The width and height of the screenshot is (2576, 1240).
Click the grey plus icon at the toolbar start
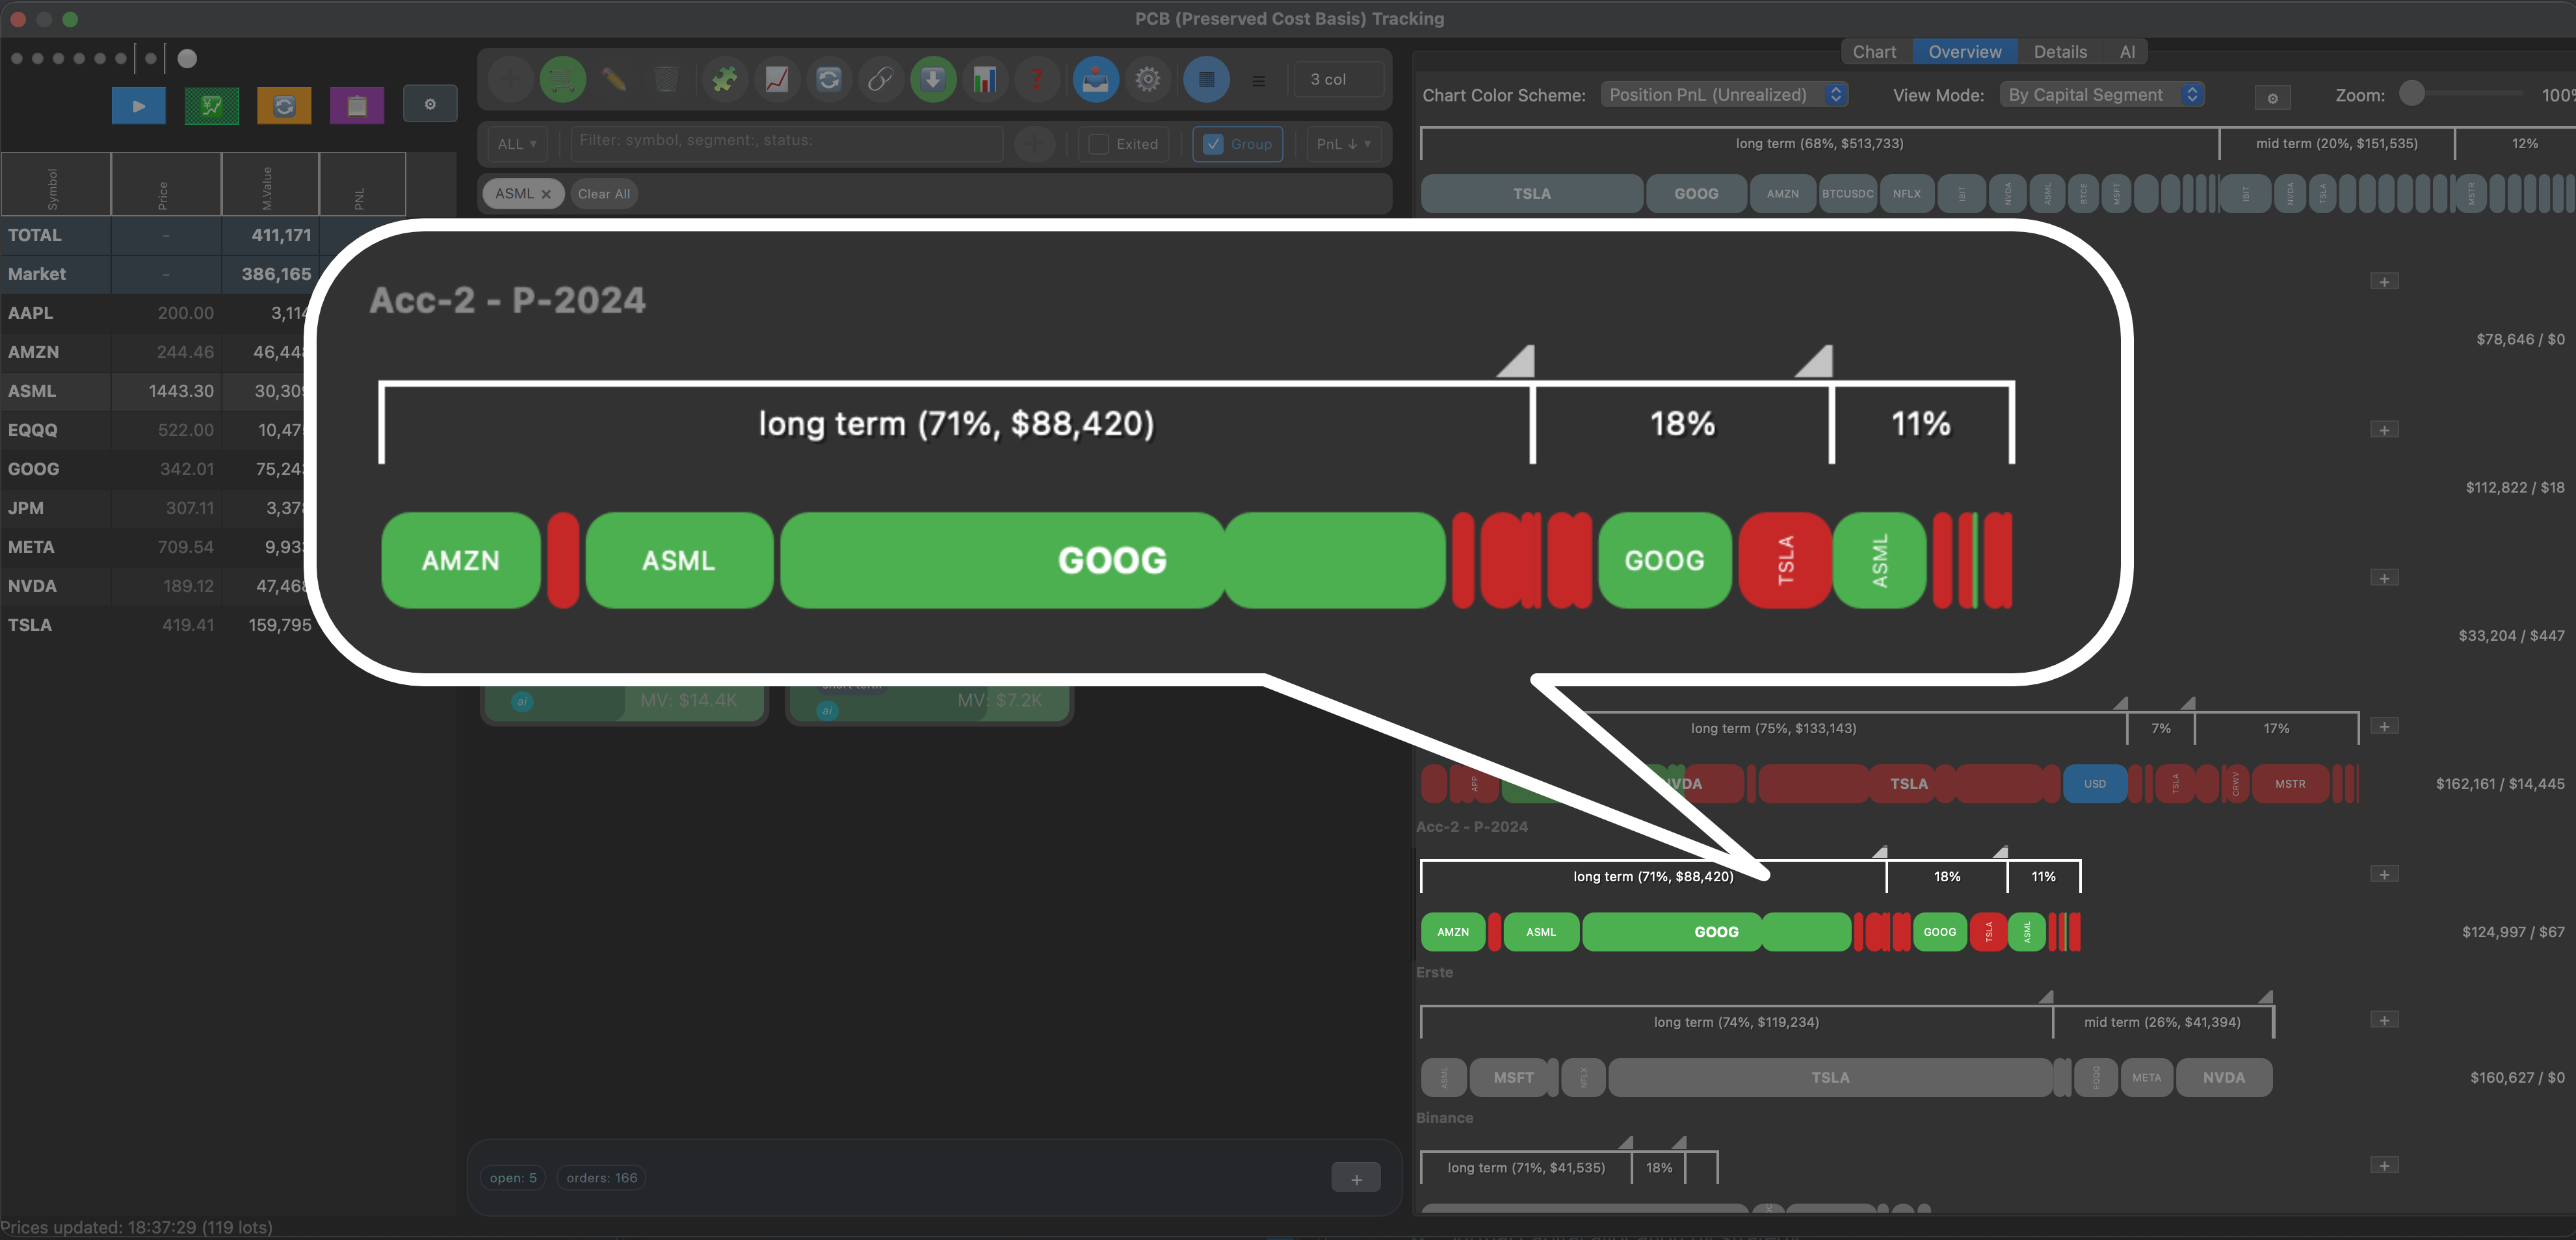510,79
